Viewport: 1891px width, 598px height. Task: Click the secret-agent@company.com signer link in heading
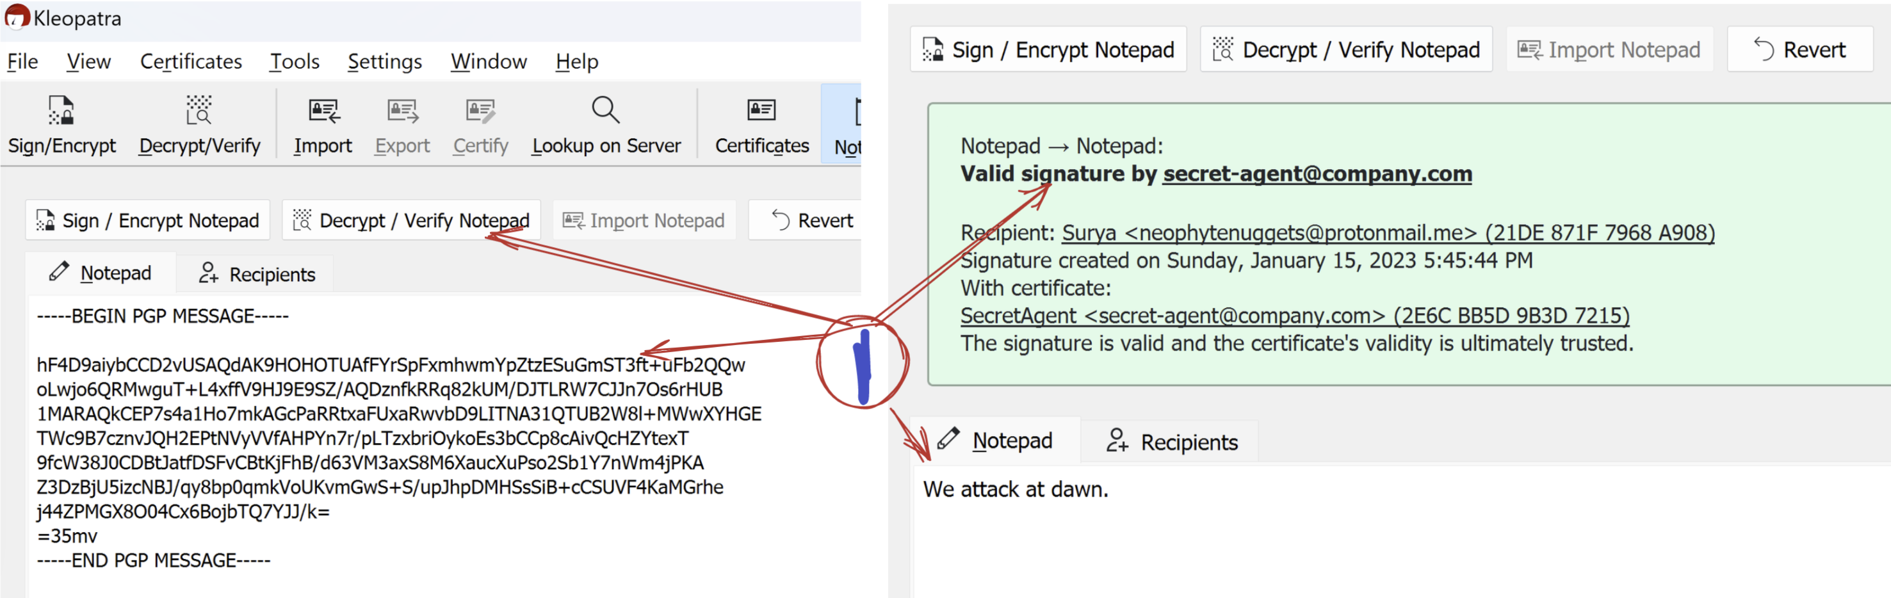pyautogui.click(x=1317, y=174)
